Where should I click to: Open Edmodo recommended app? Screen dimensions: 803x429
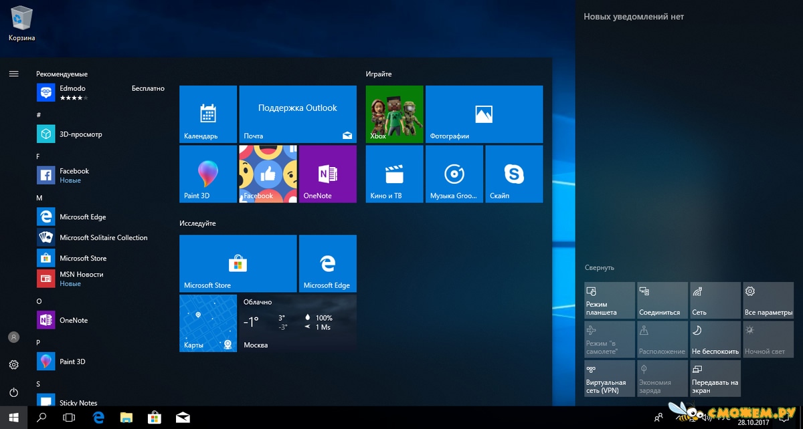pos(100,92)
